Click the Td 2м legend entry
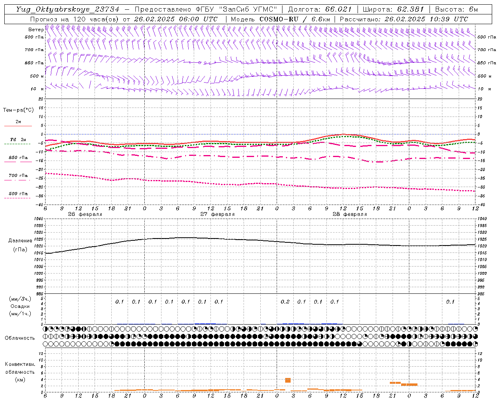This screenshot has height=399, width=498. click(x=18, y=139)
